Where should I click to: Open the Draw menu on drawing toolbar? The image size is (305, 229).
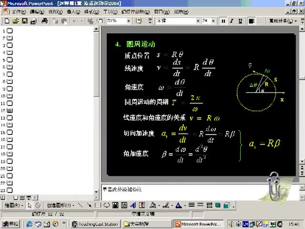point(14,205)
